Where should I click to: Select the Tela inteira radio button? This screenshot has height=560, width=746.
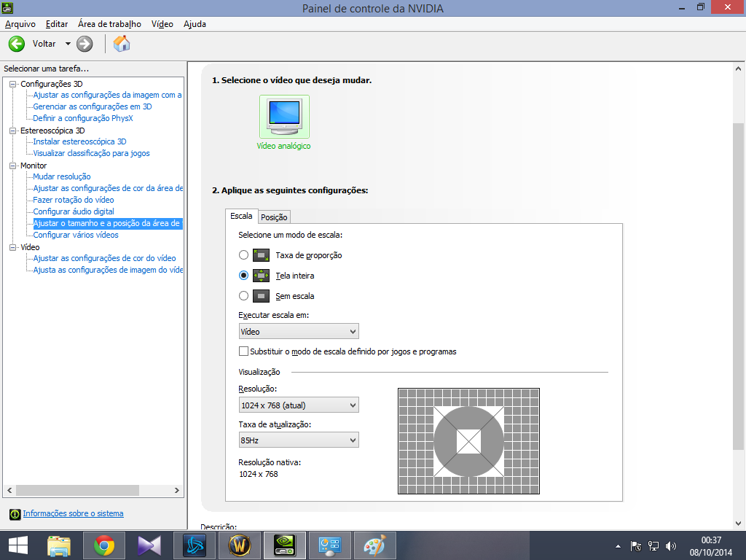[x=243, y=276]
